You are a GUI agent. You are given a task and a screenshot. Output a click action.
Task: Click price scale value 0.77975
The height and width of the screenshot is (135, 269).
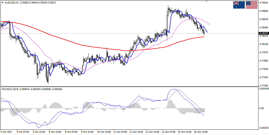(263, 53)
